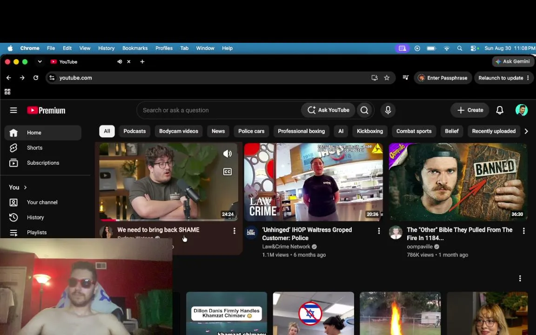Viewport: 536px width, 335px height.
Task: View site information icon in address bar
Action: pyautogui.click(x=52, y=78)
